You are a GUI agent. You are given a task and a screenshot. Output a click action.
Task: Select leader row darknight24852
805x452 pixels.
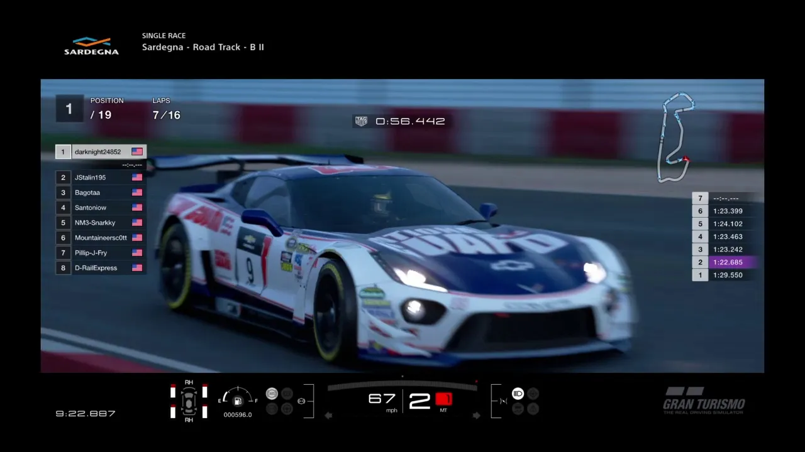[101, 152]
